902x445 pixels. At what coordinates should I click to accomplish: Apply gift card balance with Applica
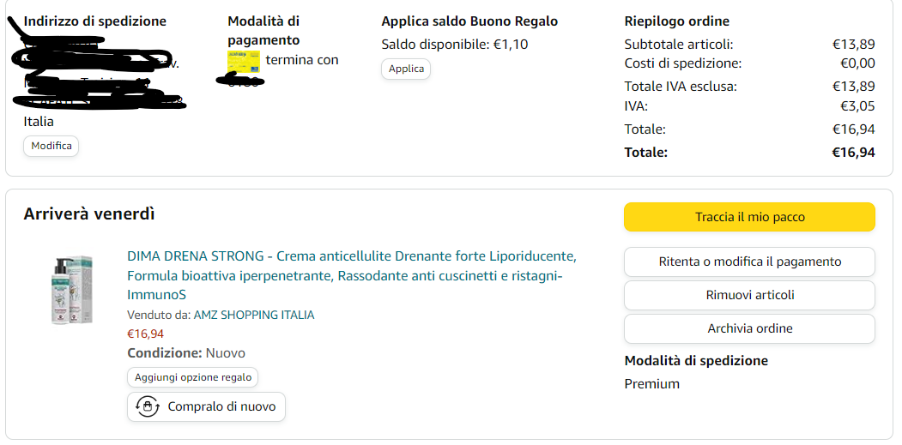tap(406, 69)
